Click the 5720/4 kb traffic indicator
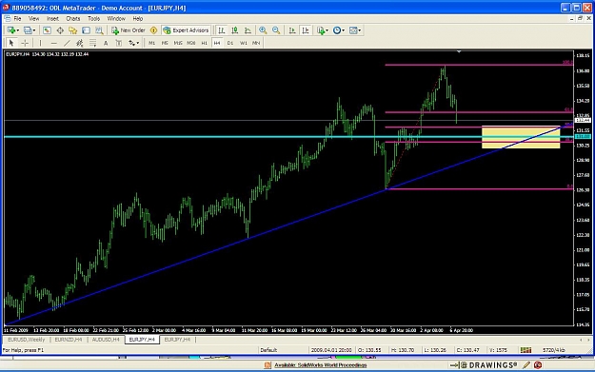The width and height of the screenshot is (595, 372). (x=554, y=350)
